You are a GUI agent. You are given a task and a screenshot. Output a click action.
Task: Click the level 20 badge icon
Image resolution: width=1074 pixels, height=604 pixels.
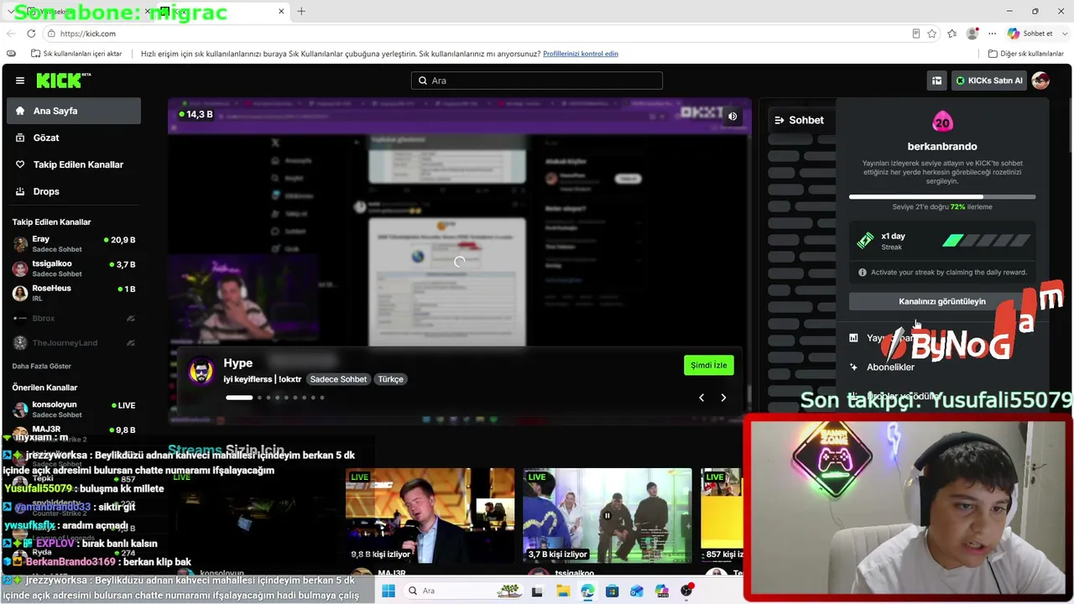point(942,122)
